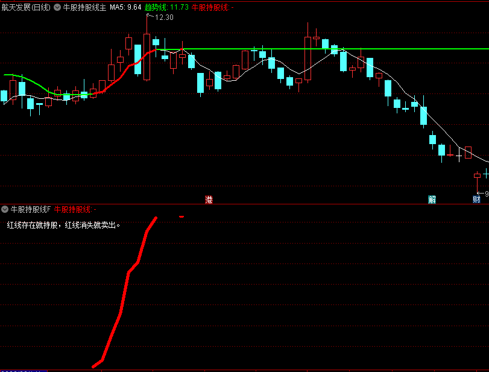Open dropdown circle beside 牛股持股线F
Viewport: 489px width, 372px height.
[5, 209]
